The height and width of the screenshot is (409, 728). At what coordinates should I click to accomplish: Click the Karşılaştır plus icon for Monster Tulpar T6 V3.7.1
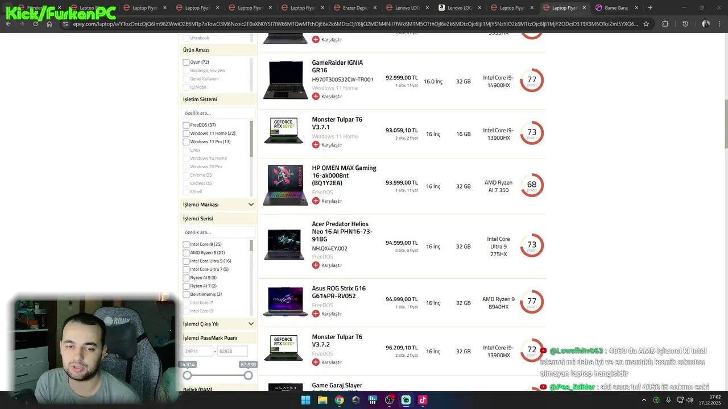[x=316, y=145]
